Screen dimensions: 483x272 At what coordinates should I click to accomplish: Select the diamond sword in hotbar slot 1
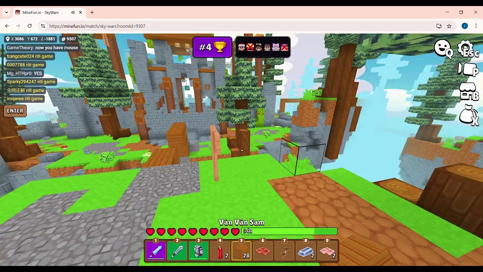point(156,250)
